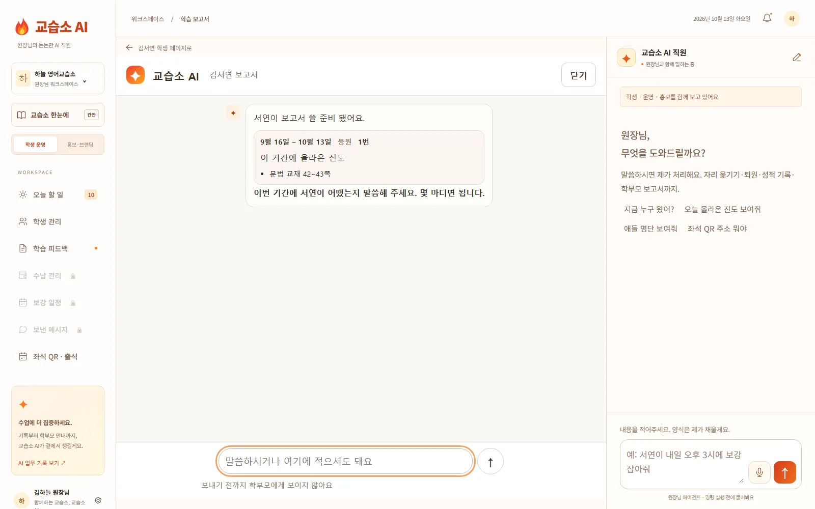
Task: Focus the AI staff command textarea
Action: (x=683, y=462)
